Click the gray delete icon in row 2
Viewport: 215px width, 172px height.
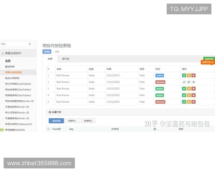click(193, 82)
